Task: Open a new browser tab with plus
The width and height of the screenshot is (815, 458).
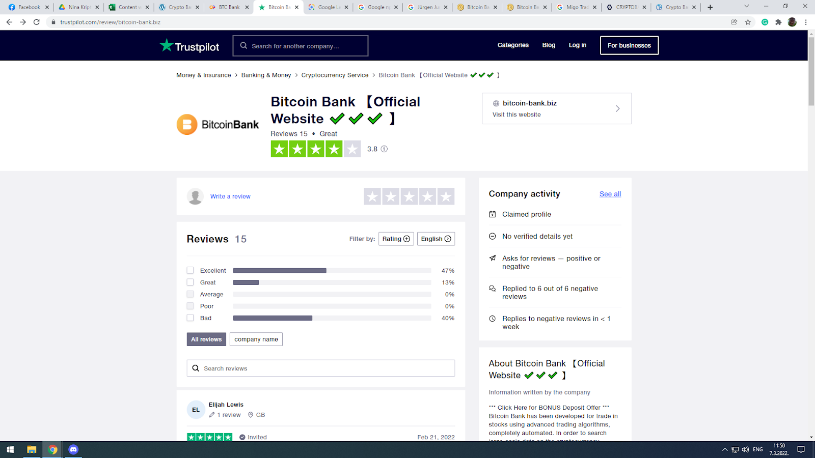Action: pyautogui.click(x=710, y=7)
